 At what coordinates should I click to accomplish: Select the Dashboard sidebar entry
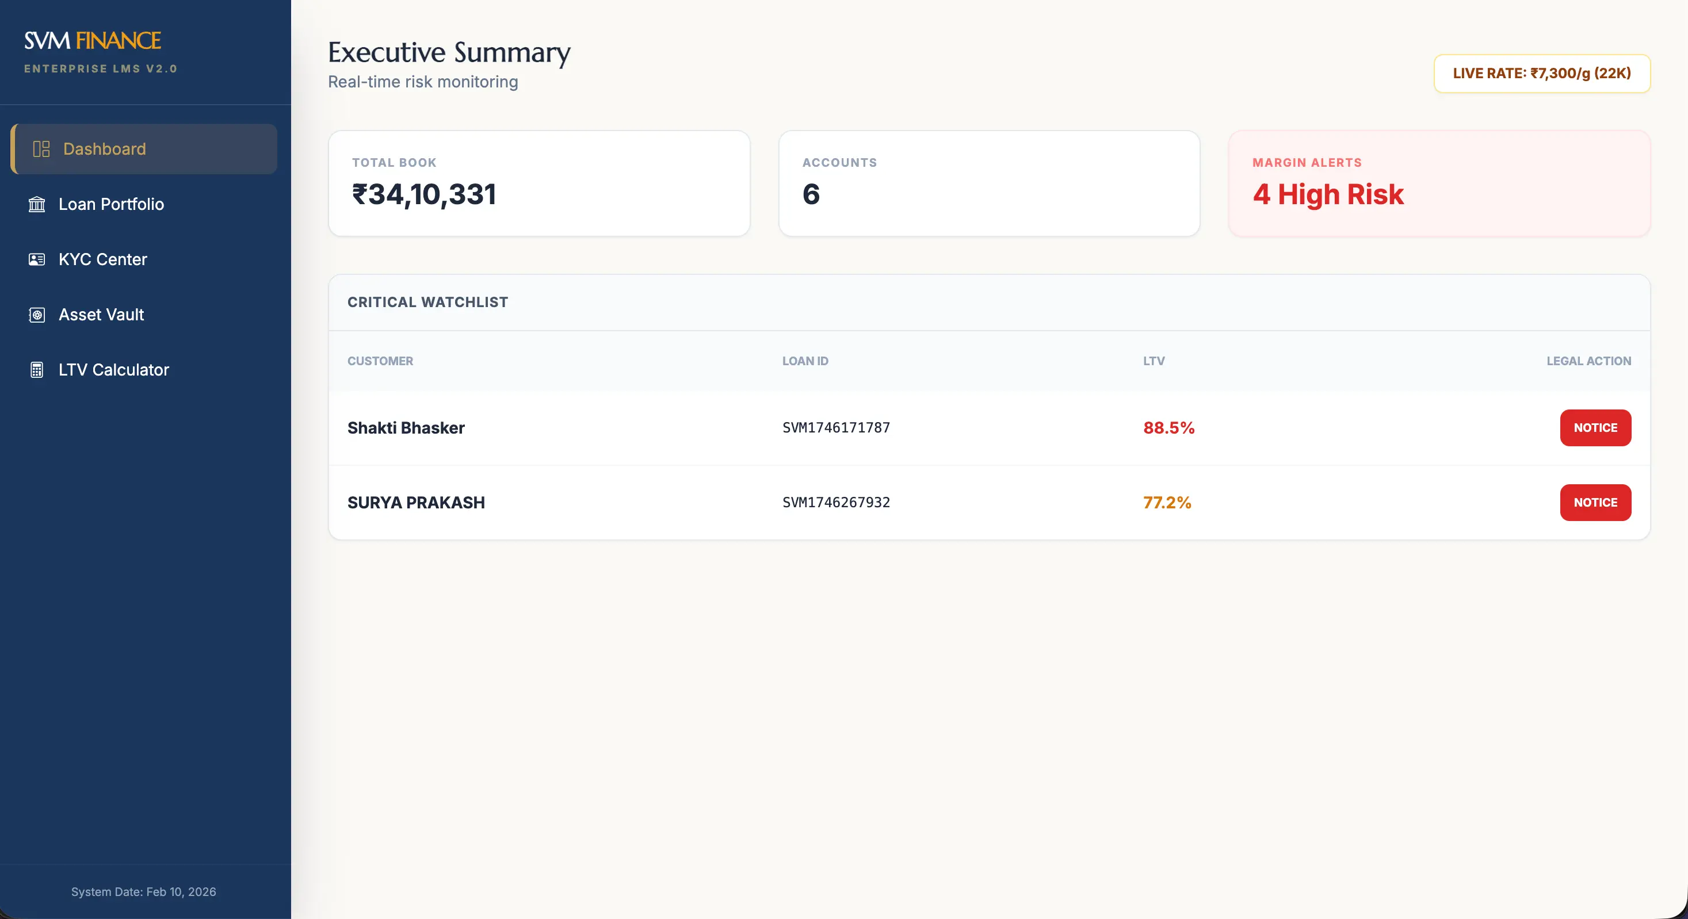104,149
